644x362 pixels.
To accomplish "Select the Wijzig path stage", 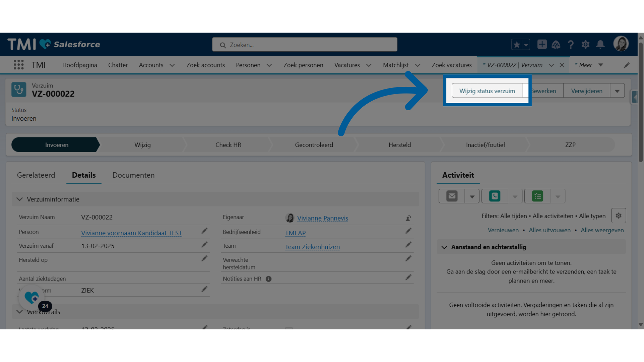I will [143, 145].
